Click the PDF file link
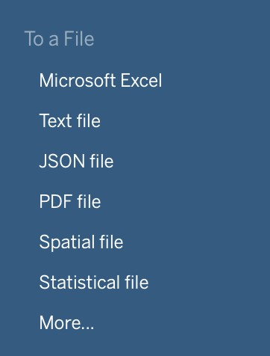Screen dimensions: 270x356 (x=70, y=201)
